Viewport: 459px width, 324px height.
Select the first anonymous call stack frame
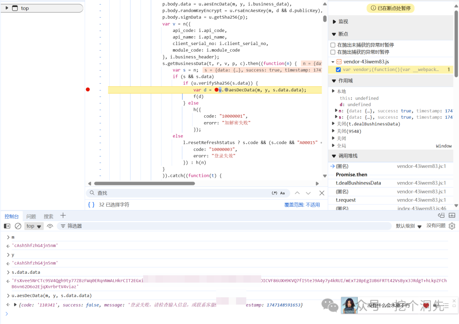pyautogui.click(x=391, y=166)
